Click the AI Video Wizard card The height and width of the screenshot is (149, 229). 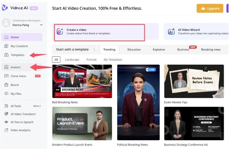(x=196, y=31)
